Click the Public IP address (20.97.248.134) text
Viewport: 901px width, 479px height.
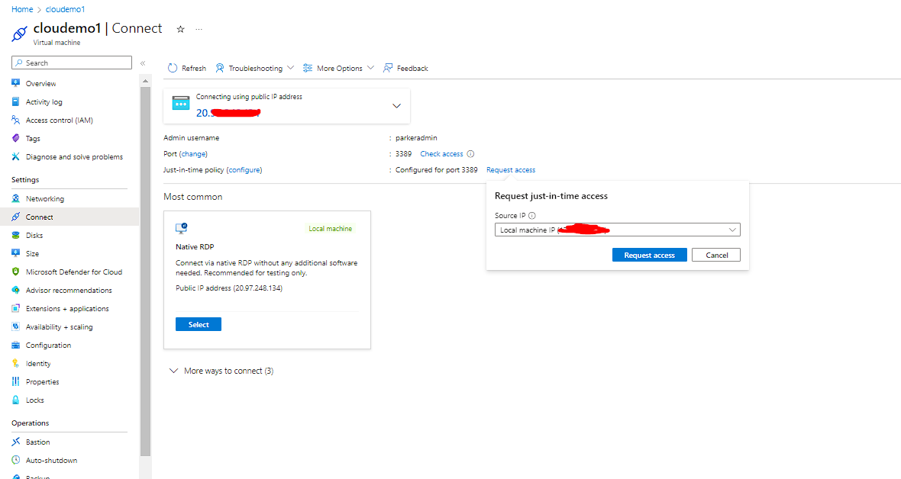229,288
